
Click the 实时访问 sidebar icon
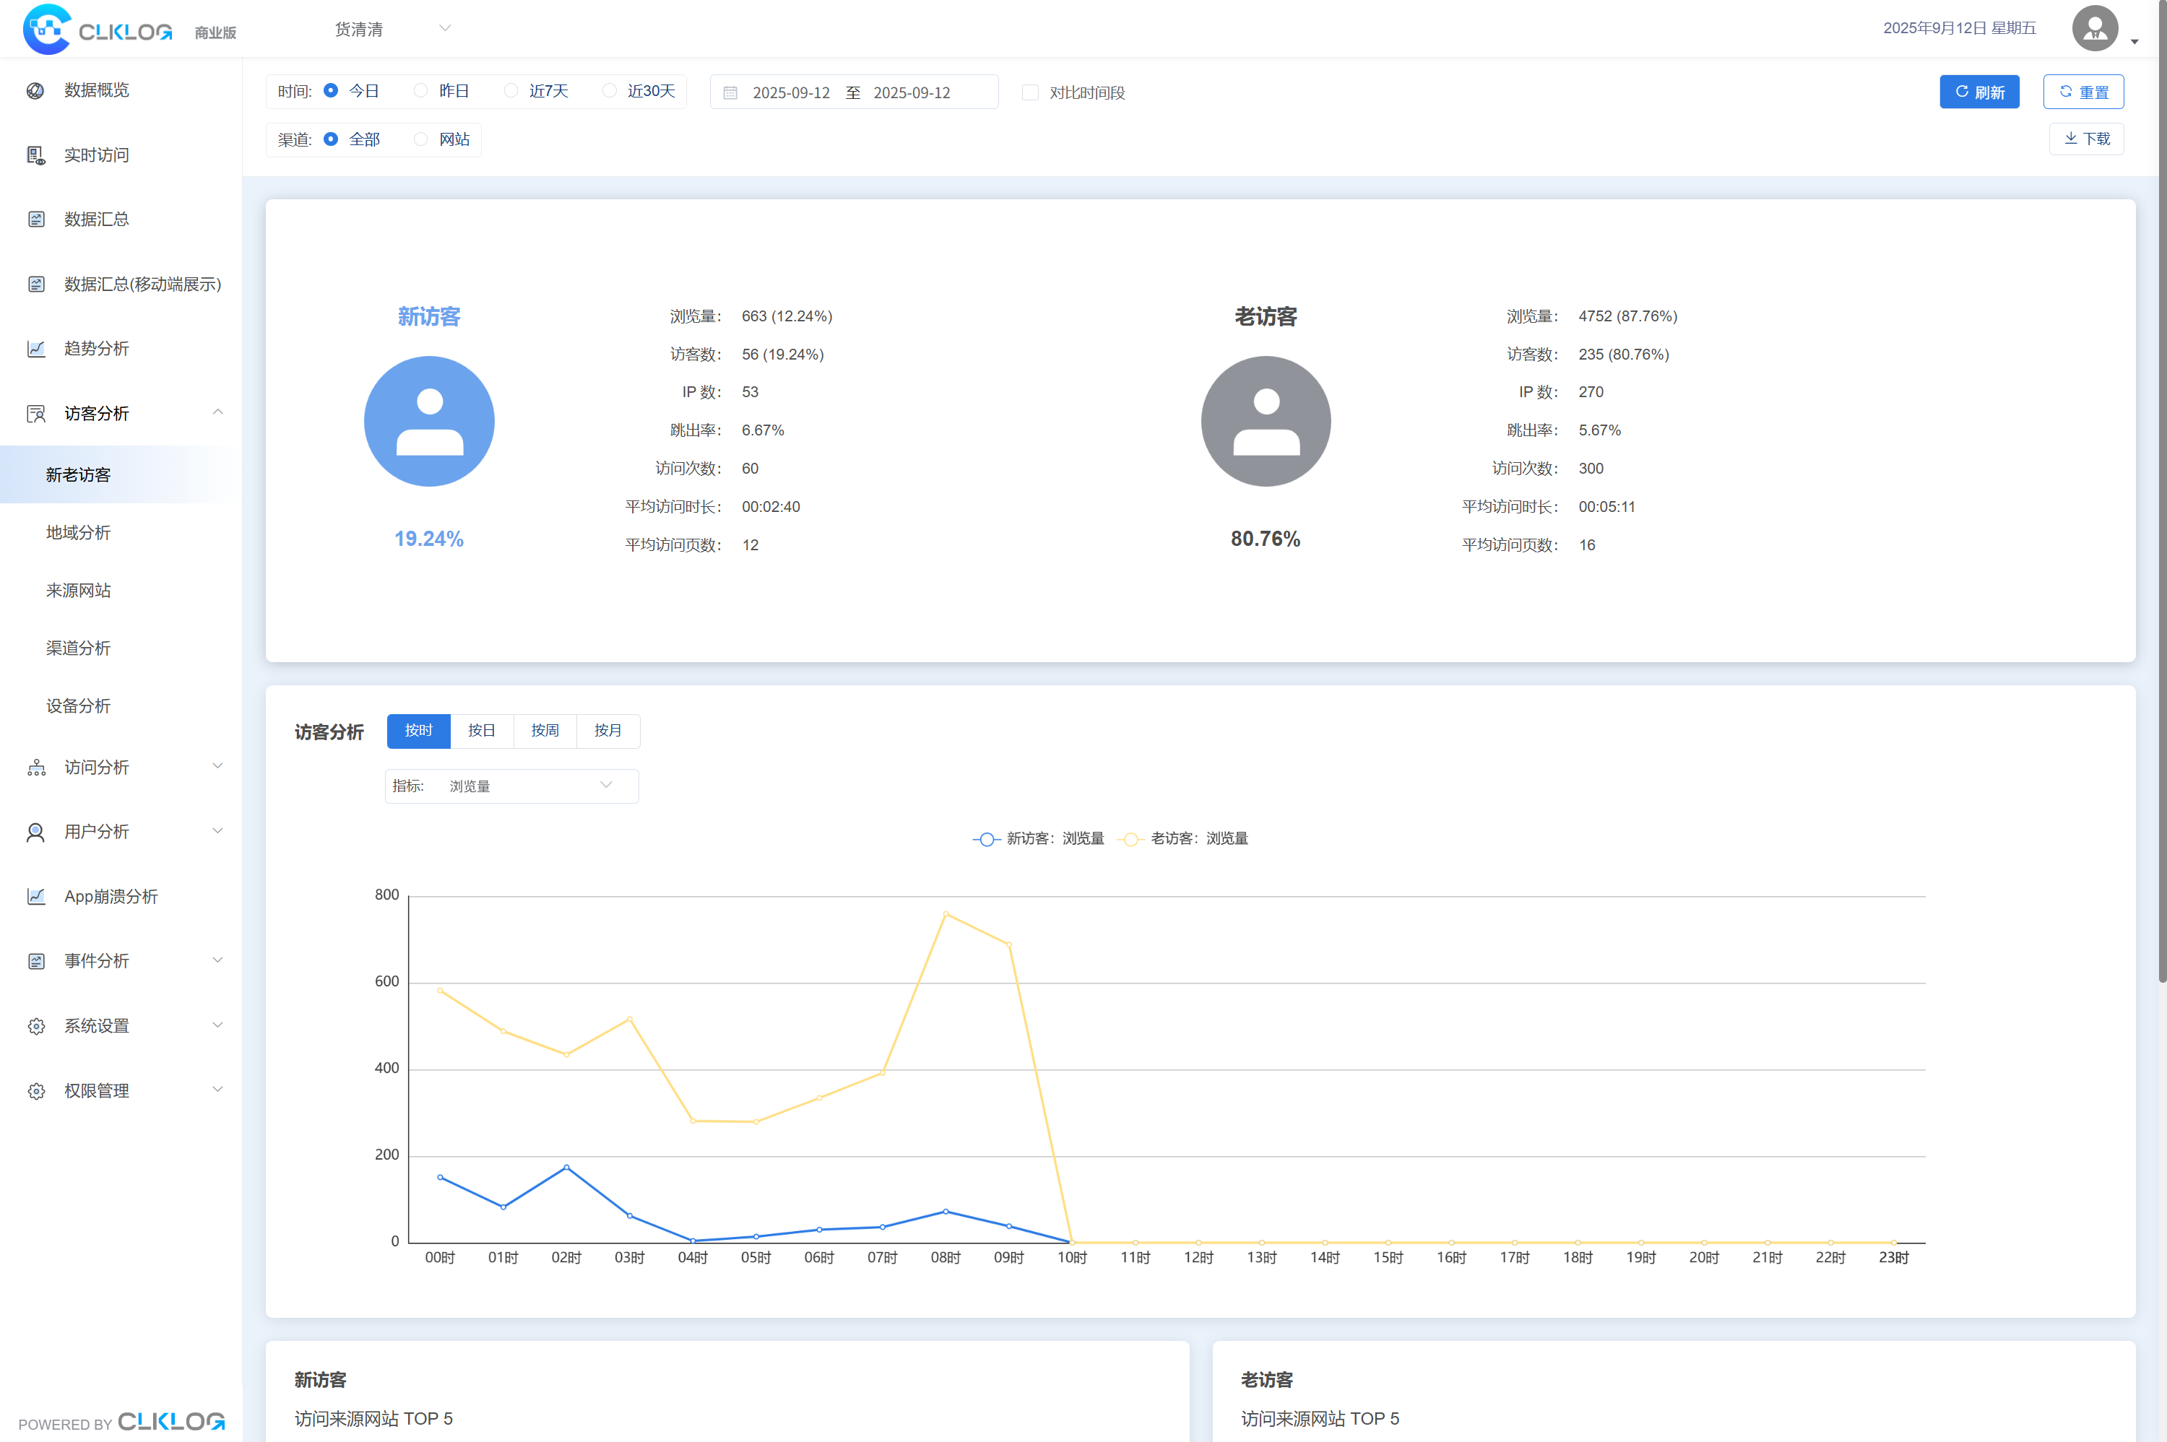[x=36, y=155]
